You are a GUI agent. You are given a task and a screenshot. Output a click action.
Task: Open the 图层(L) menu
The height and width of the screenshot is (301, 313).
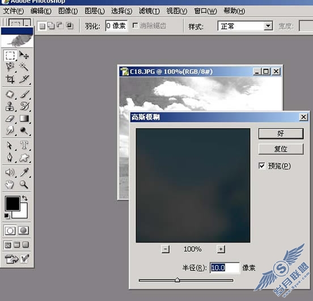click(95, 11)
